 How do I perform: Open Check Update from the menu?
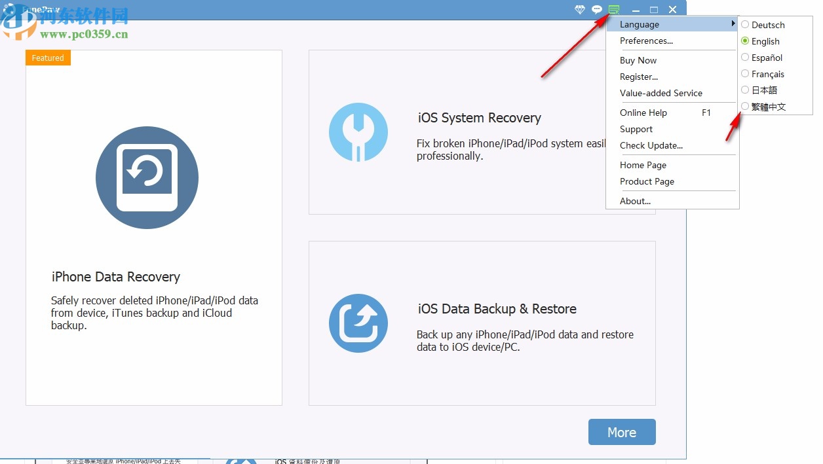tap(651, 145)
